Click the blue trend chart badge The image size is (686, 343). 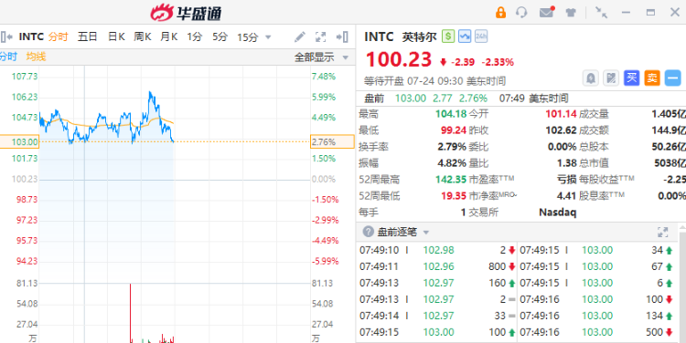tap(464, 36)
